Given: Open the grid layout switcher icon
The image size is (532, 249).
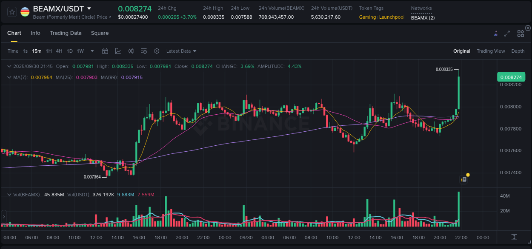Looking at the screenshot, I should tap(521, 33).
